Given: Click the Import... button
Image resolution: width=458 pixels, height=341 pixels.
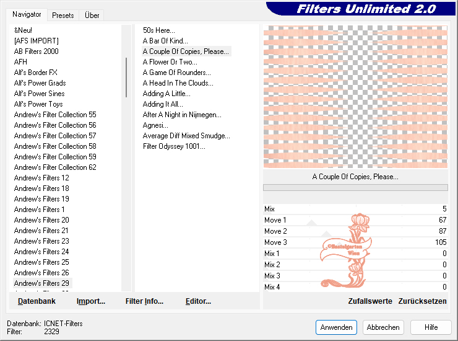Looking at the screenshot, I should point(91,301).
